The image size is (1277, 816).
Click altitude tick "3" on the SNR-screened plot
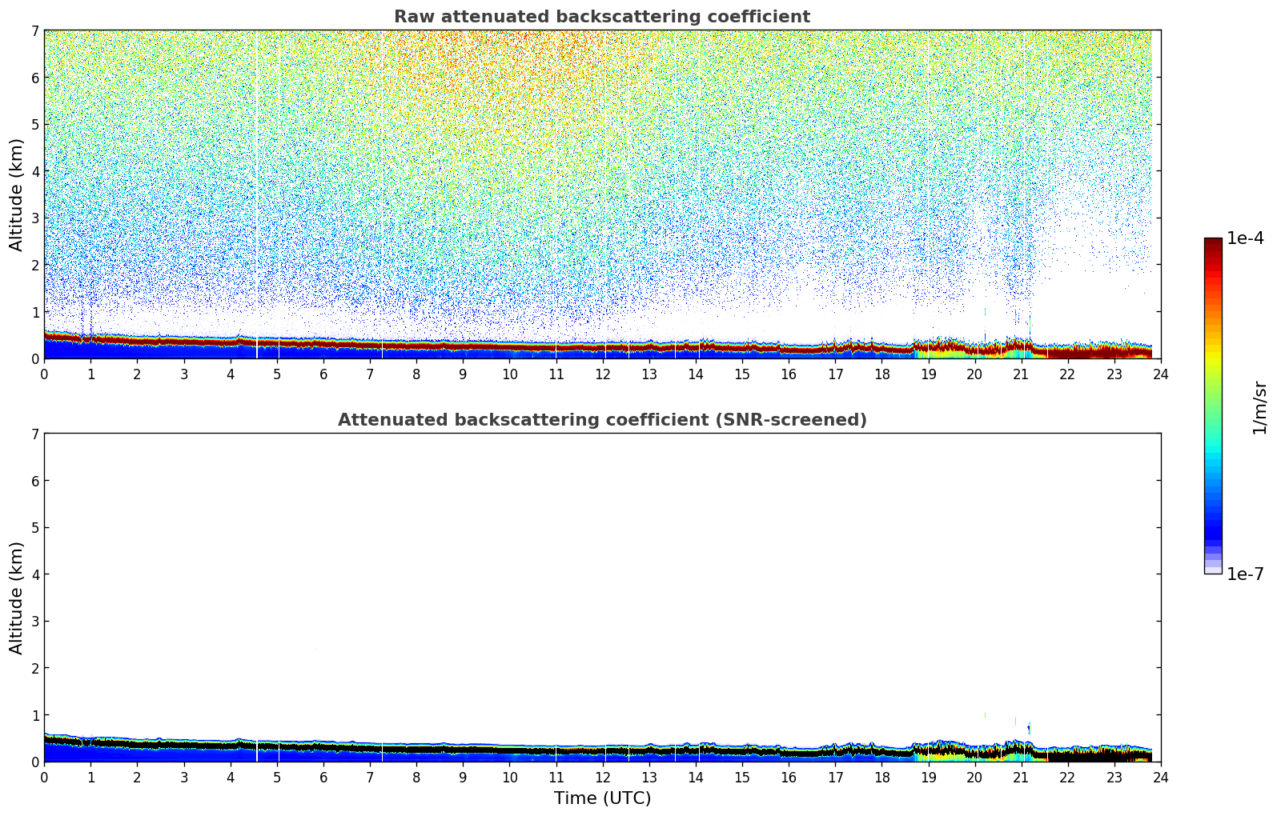coord(34,622)
